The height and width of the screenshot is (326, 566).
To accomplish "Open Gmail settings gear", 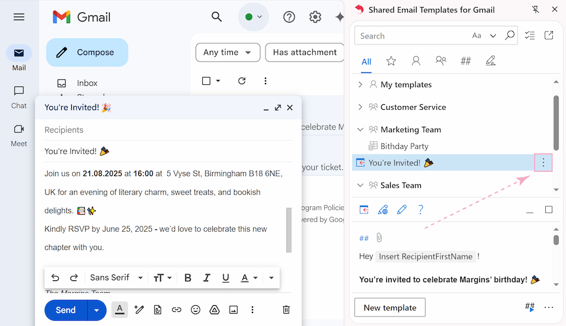I will click(x=315, y=17).
